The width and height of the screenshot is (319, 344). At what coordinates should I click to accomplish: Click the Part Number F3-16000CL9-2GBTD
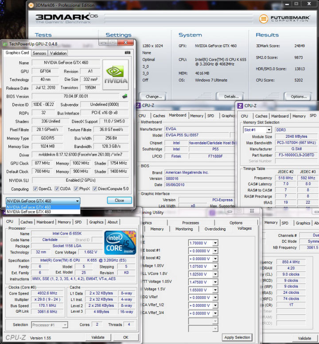point(296,155)
